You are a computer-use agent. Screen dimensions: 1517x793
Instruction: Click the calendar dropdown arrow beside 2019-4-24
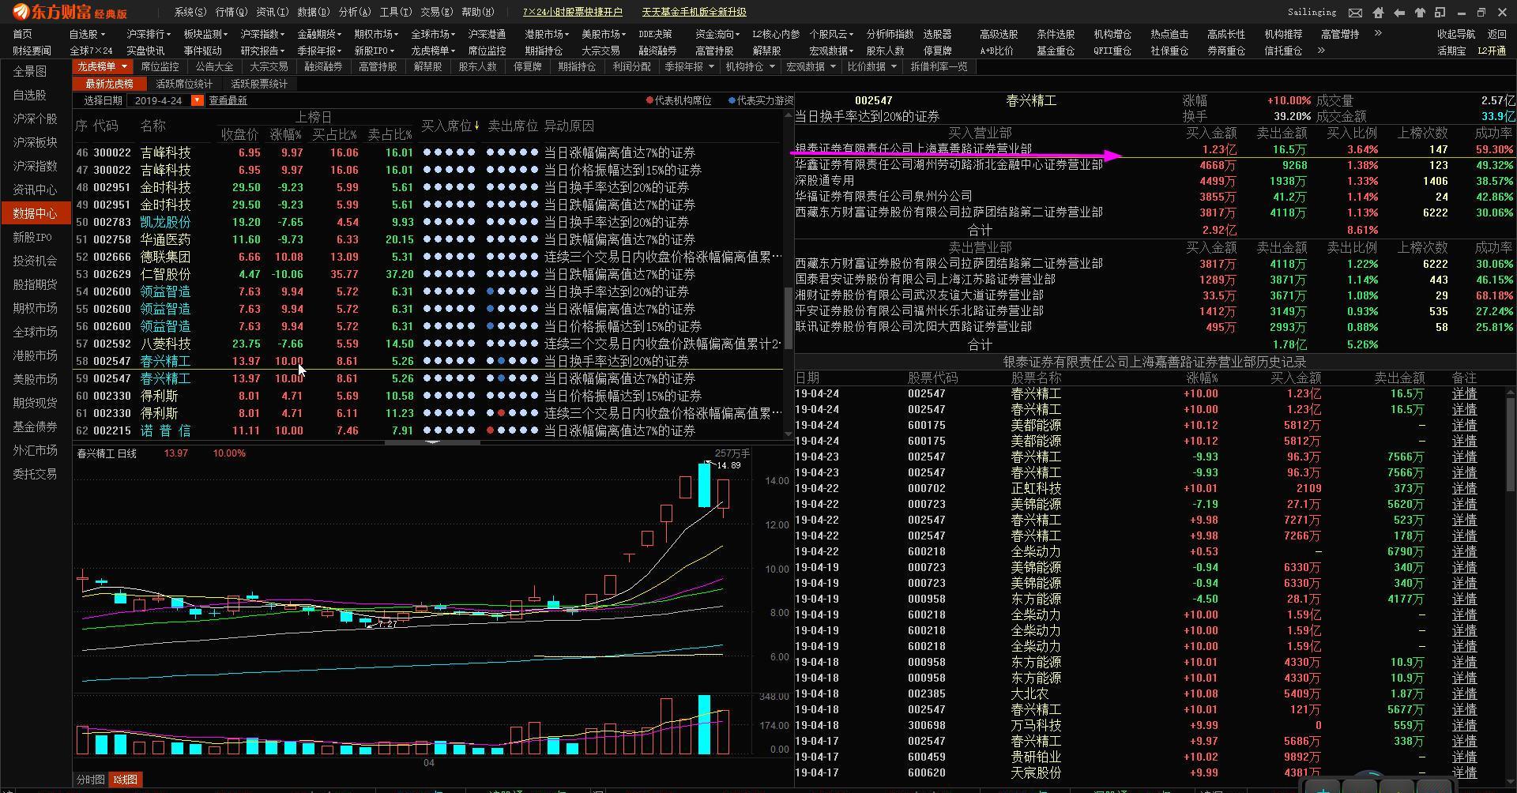[x=198, y=100]
